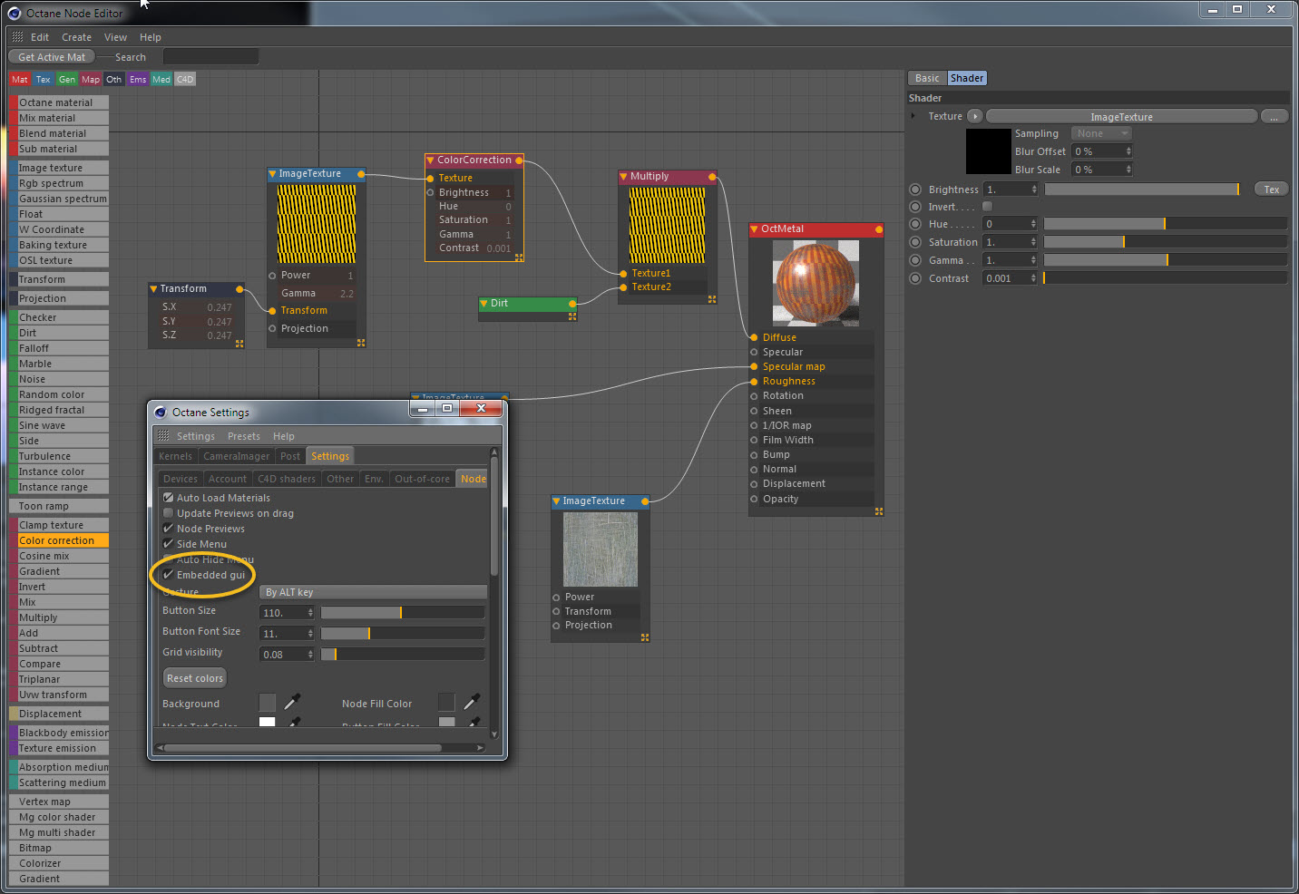Click the output port on OctMetal node header
The width and height of the screenshot is (1299, 894).
click(x=879, y=229)
